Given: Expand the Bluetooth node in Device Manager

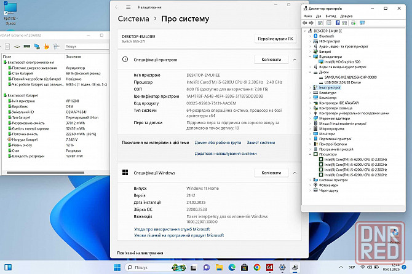Looking at the screenshot, I should click(x=310, y=36).
